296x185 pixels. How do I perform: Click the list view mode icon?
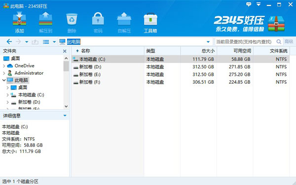(x=46, y=42)
